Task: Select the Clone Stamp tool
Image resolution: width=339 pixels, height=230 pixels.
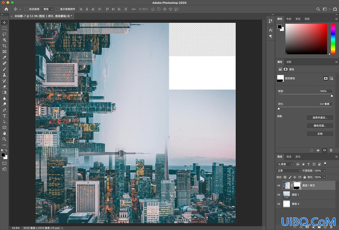Action: (x=4, y=75)
